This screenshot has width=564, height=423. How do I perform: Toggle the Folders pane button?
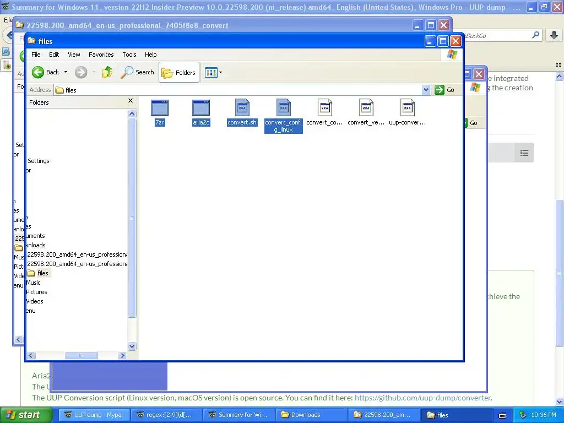click(179, 72)
